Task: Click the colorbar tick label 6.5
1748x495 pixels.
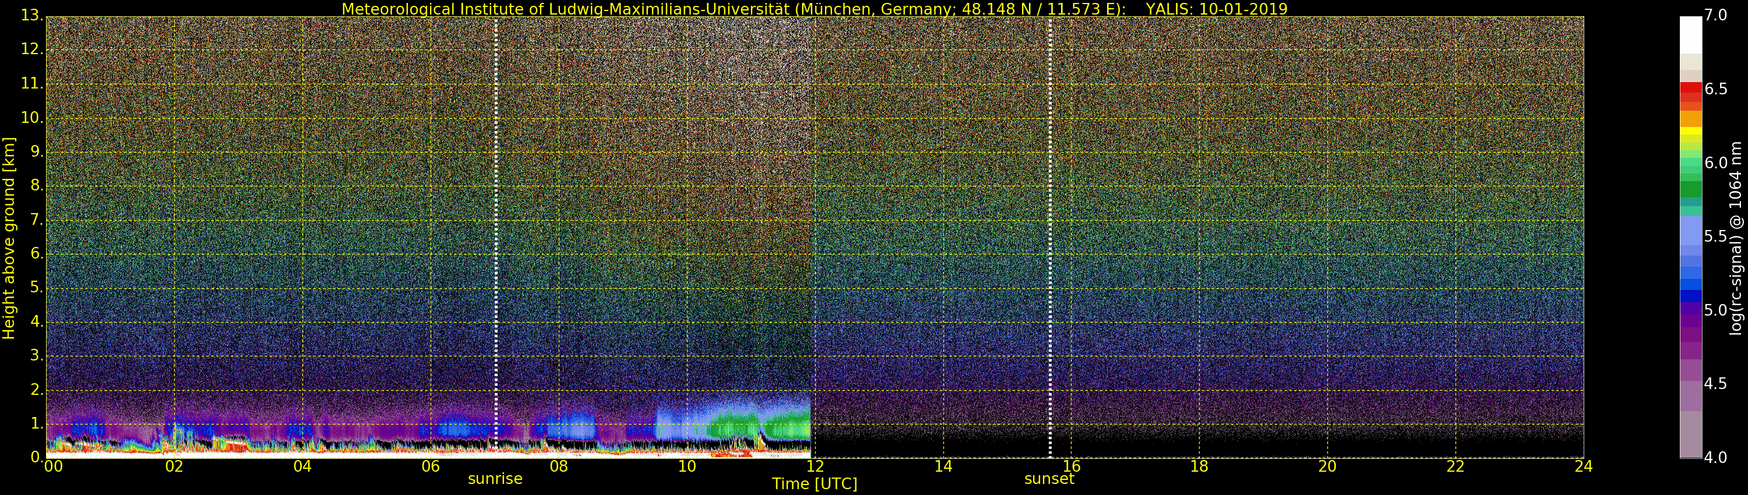Action: click(x=1716, y=89)
